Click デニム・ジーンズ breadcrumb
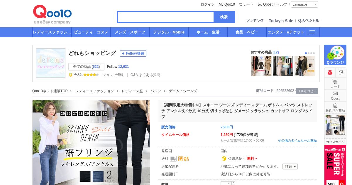Viewport: 352px width, 185px height. tap(183, 91)
